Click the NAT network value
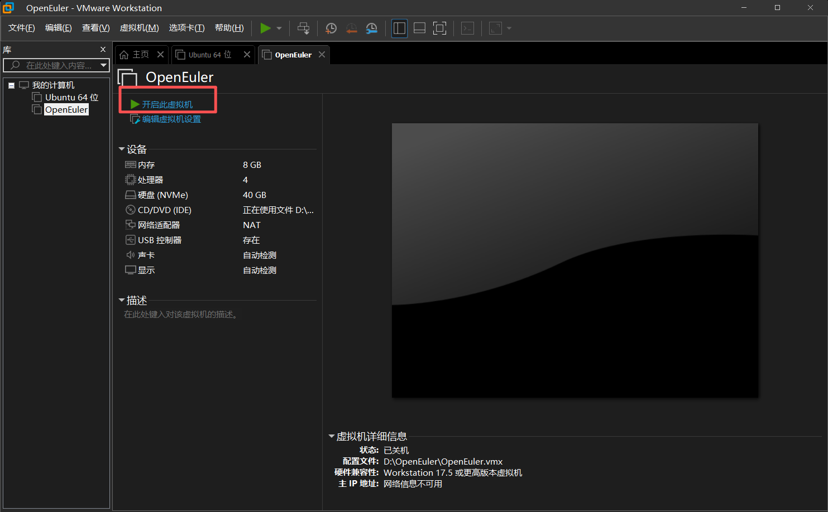The width and height of the screenshot is (828, 512). pyautogui.click(x=252, y=225)
